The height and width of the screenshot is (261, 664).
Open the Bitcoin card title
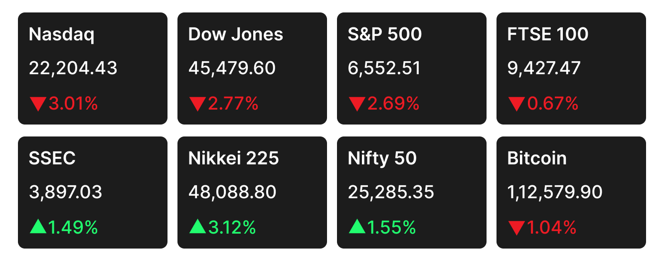point(536,158)
